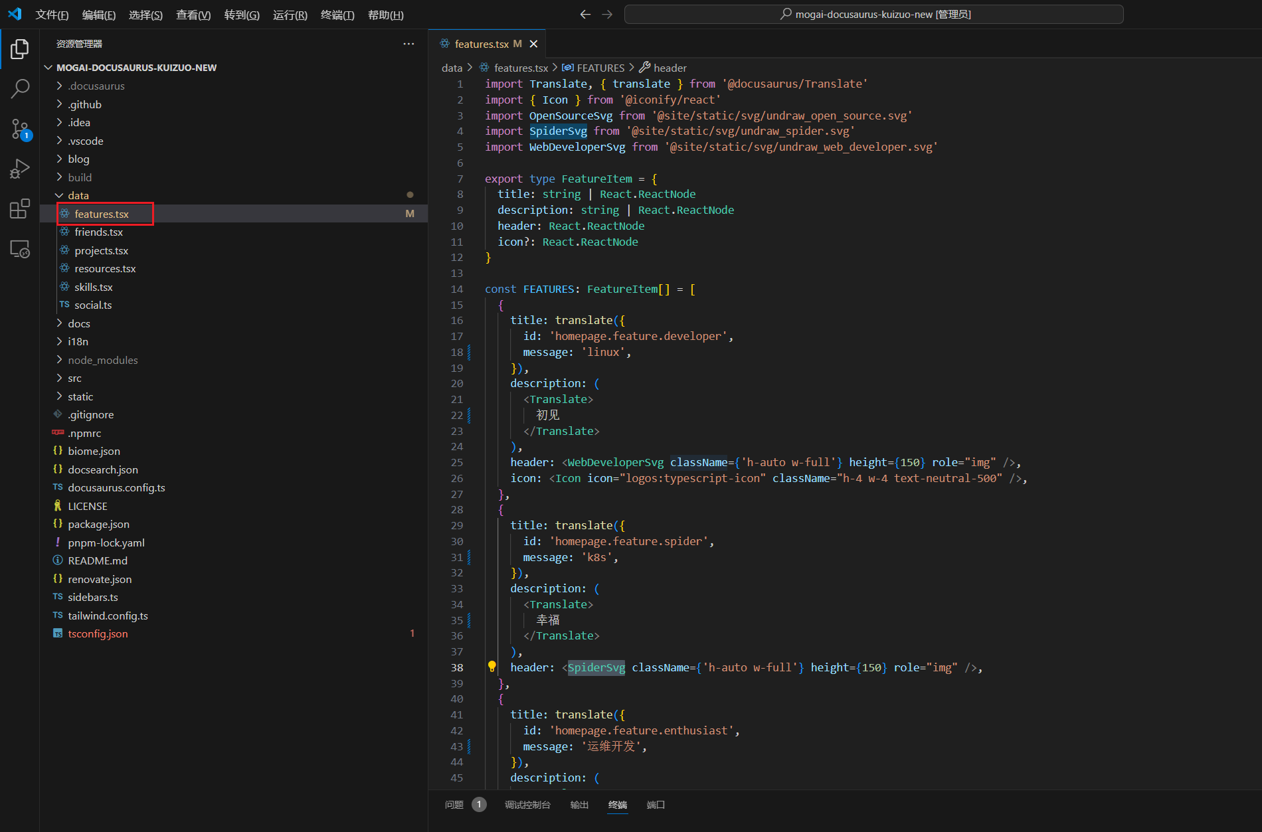Click the command center search box
This screenshot has height=832, width=1262.
[x=874, y=15]
